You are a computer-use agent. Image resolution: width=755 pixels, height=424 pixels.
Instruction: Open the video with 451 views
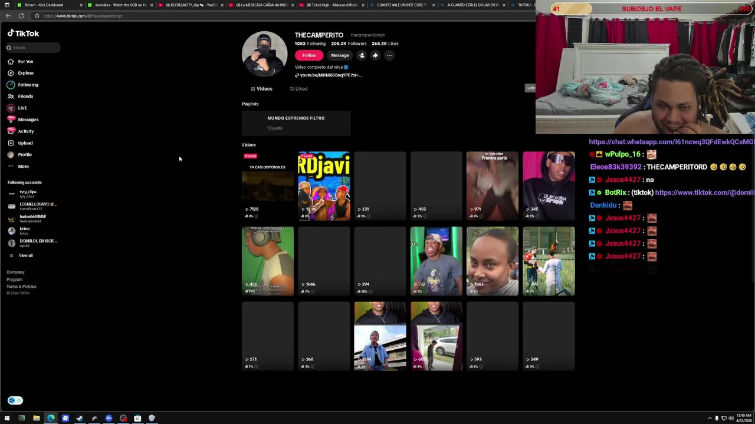268,261
